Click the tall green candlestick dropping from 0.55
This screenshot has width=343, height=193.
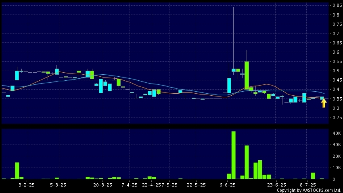[247, 75]
